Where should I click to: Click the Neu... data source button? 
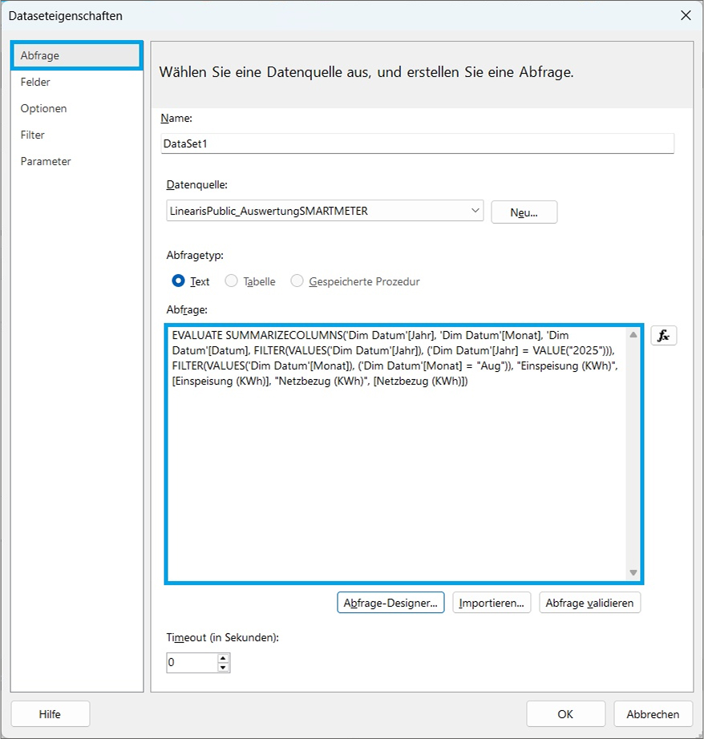tap(524, 212)
